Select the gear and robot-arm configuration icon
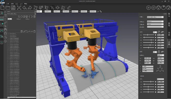The width and height of the screenshot is (171, 99). (x=41, y=8)
